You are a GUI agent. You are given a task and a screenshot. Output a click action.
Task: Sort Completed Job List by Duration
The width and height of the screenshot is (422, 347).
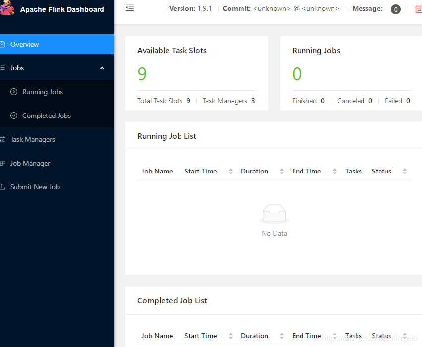click(x=282, y=336)
